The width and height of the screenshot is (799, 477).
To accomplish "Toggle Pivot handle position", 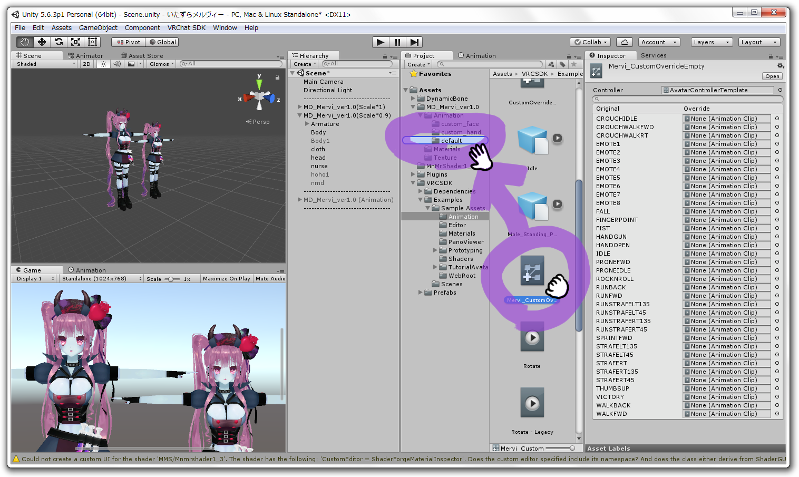I will pyautogui.click(x=129, y=42).
